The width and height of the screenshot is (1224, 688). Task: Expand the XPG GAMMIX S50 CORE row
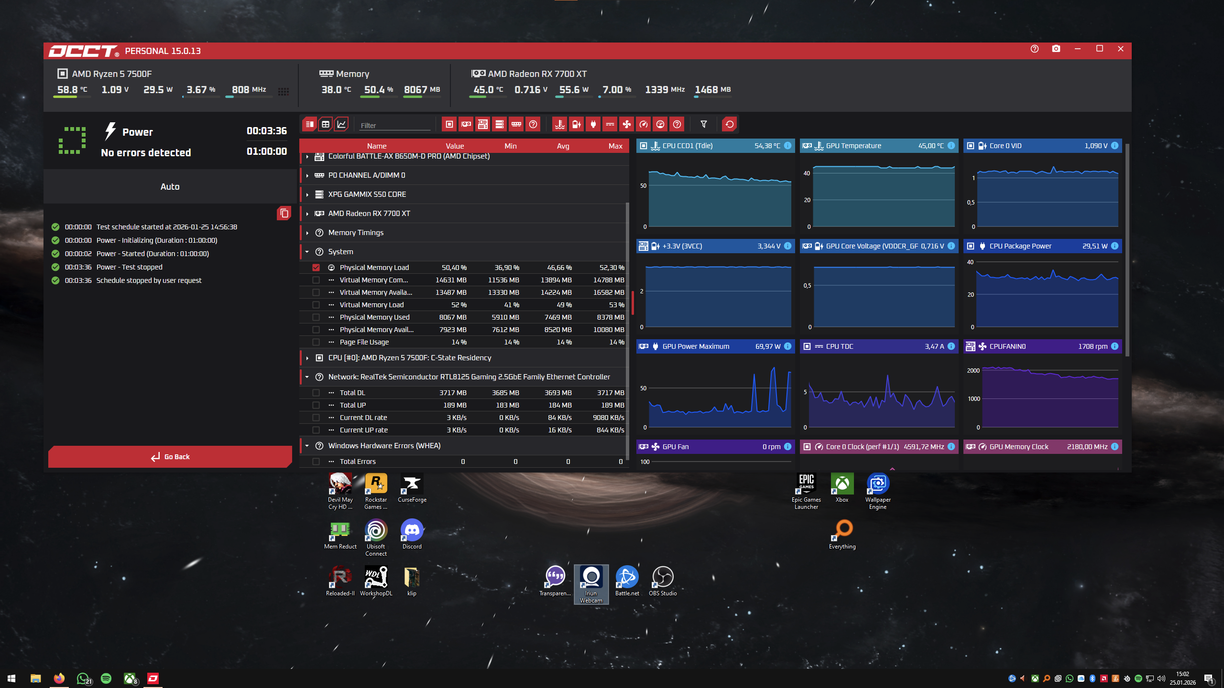click(307, 194)
